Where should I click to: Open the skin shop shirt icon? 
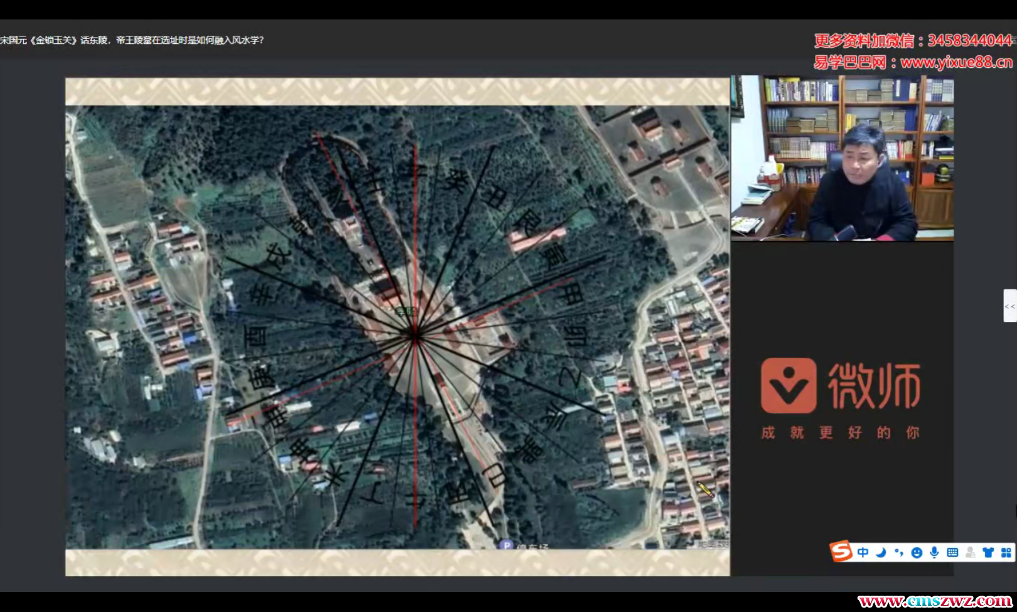[988, 552]
